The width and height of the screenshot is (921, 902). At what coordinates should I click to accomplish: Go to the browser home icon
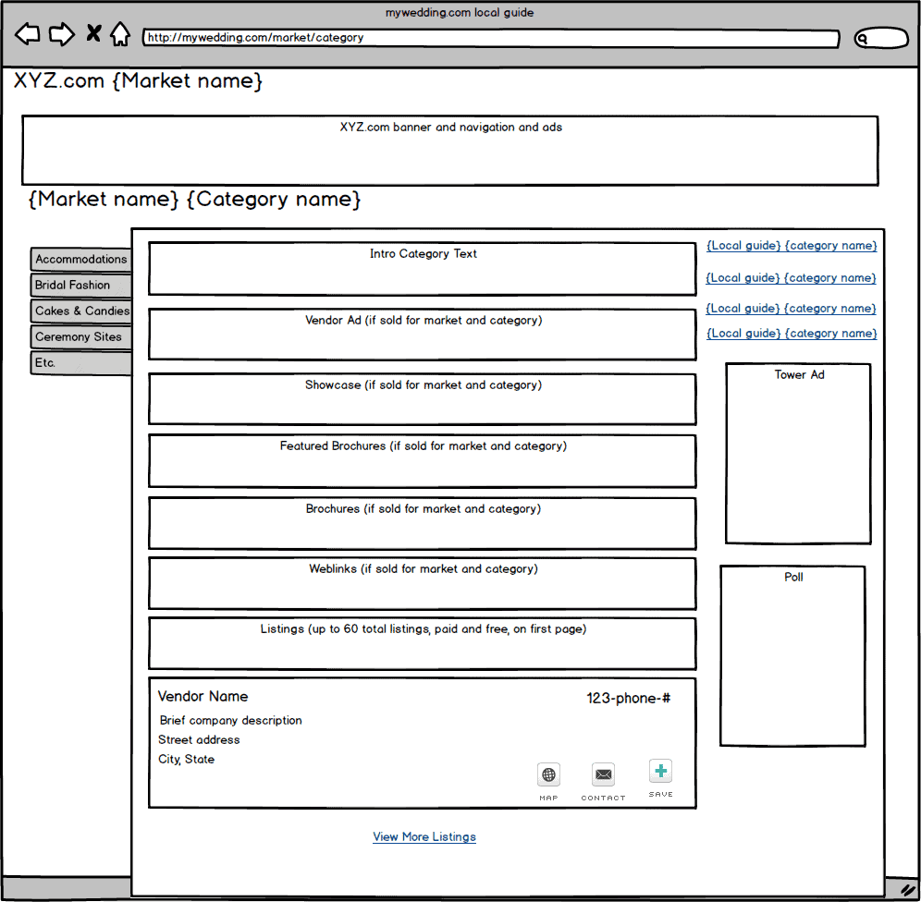tap(120, 35)
